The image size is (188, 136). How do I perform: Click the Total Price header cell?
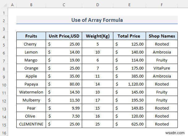(x=129, y=36)
